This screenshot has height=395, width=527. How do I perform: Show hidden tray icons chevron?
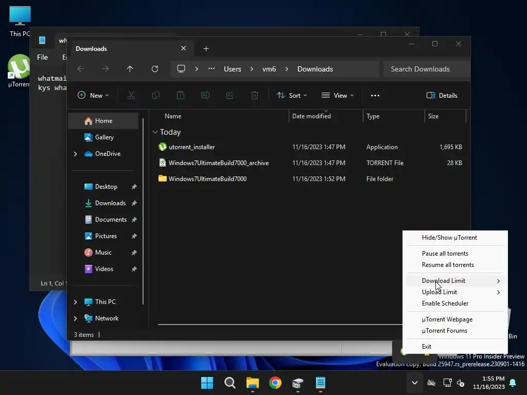(x=415, y=383)
